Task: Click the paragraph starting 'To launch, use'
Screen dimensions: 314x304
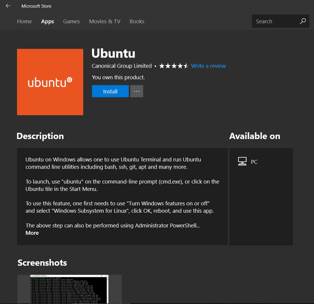Action: pyautogui.click(x=122, y=185)
